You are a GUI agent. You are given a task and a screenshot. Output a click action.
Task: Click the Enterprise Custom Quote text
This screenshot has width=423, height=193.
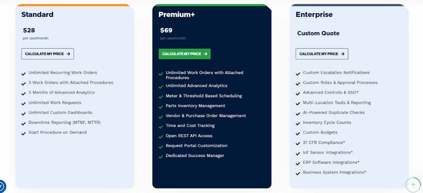[318, 33]
